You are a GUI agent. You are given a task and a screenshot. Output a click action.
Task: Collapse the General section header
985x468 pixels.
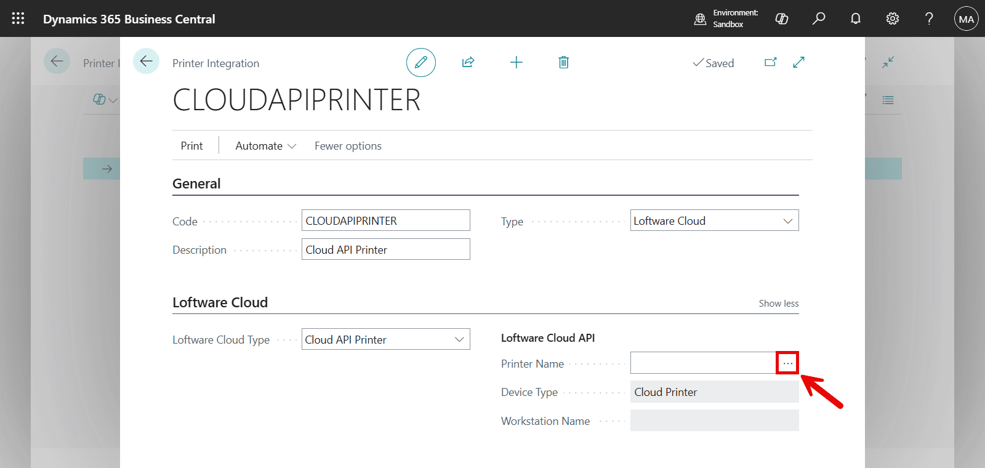[196, 184]
